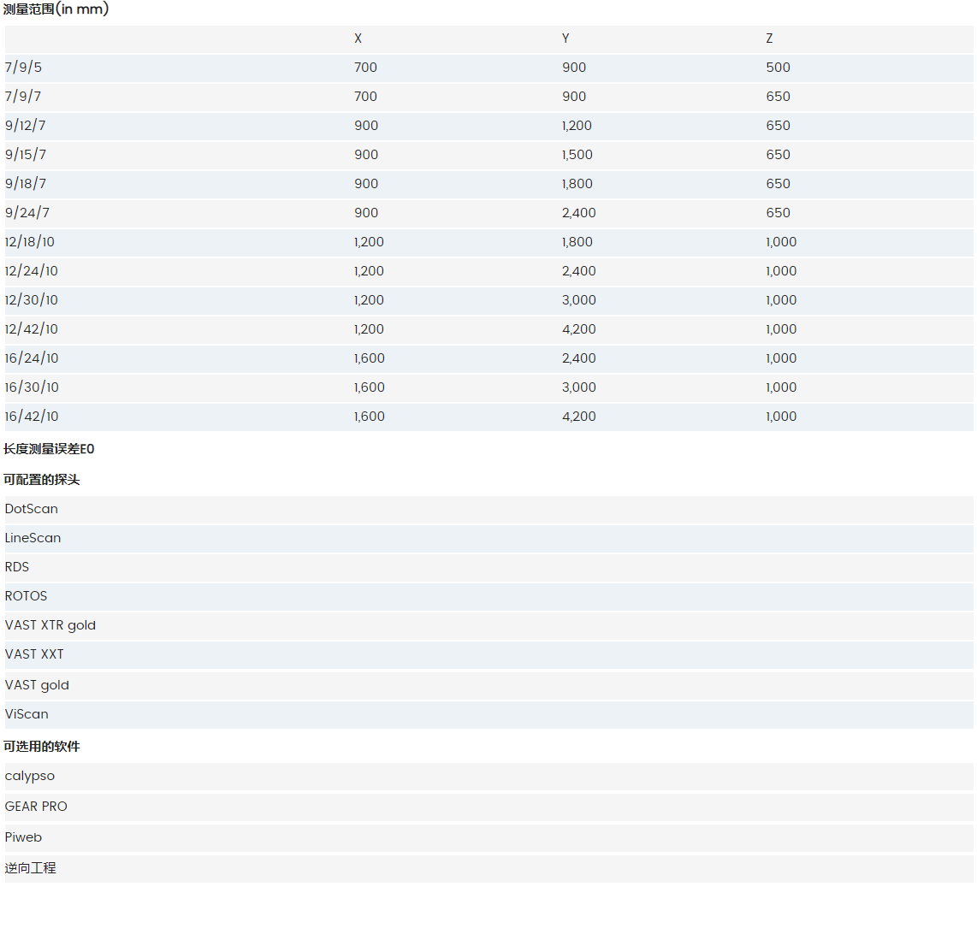Open the LineScan probe entry
The height and width of the screenshot is (952, 977).
point(33,538)
